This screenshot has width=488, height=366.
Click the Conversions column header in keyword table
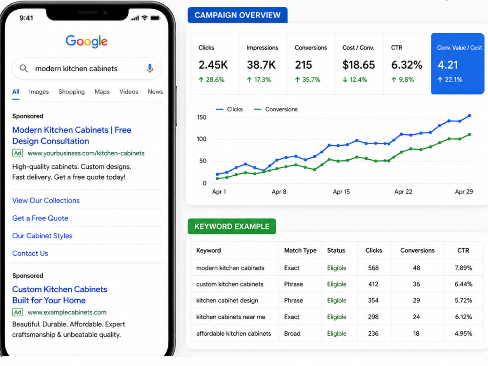(417, 250)
